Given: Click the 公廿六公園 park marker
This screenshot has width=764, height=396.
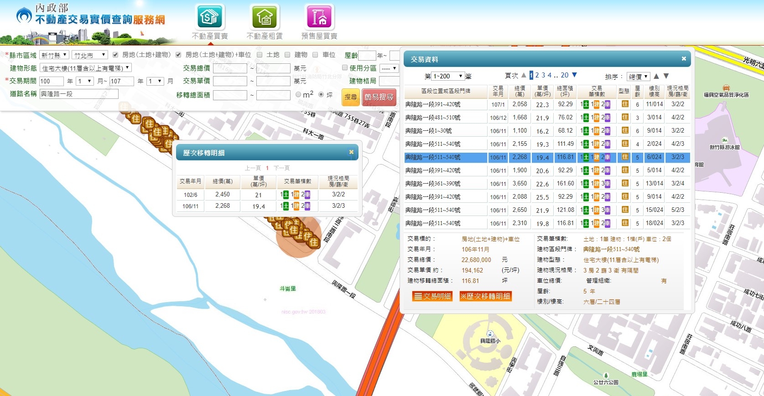Looking at the screenshot, I should (606, 375).
